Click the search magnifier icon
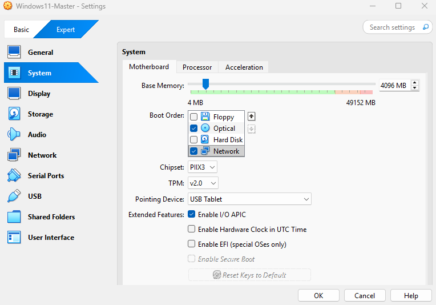436x305 pixels. 425,27
